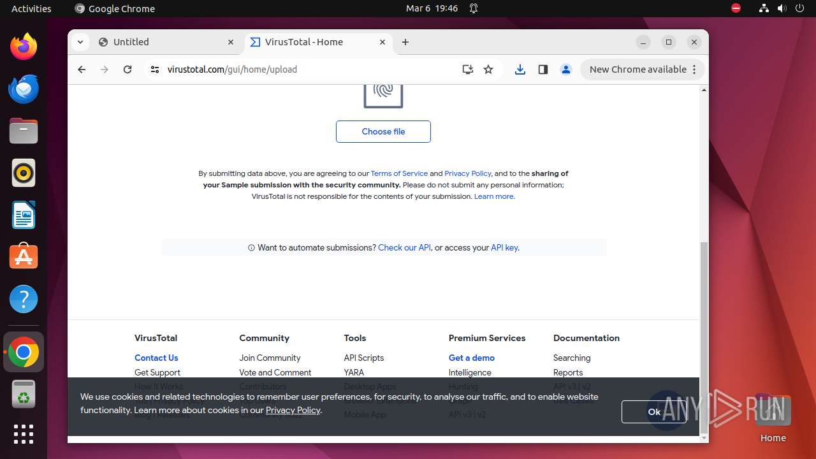Open the Learn more link
Screen dimensions: 816x459
(494, 196)
